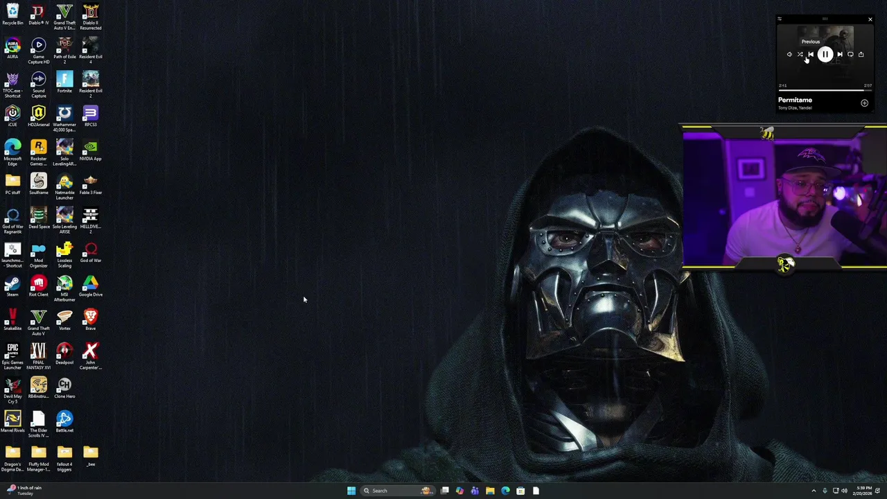Select the Warhammer 40,000 shortcut
The image size is (887, 499).
pos(64,119)
